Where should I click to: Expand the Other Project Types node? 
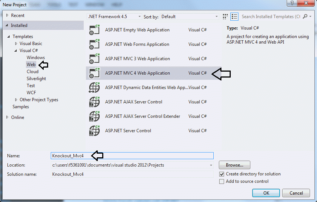pos(16,100)
